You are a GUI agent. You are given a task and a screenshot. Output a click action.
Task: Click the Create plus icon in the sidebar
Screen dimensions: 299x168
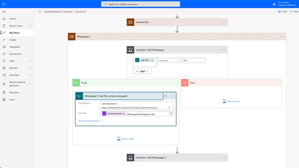click(4, 40)
